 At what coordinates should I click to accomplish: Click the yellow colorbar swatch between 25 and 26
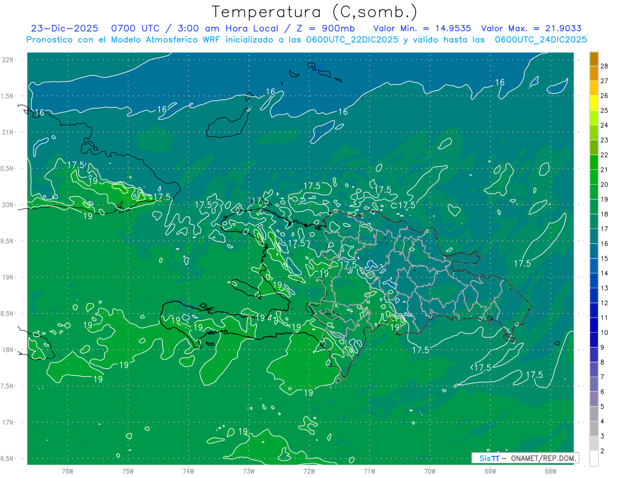pos(594,103)
